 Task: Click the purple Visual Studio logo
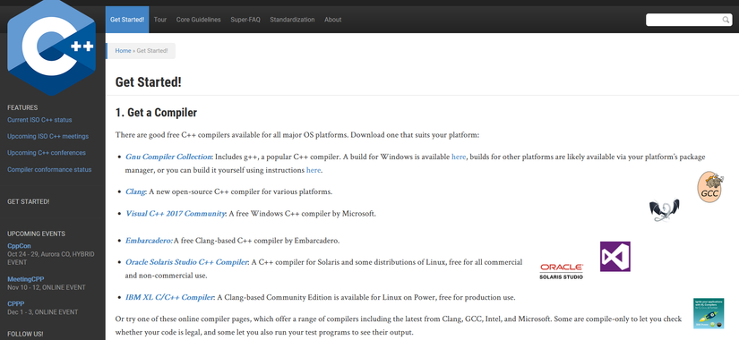(615, 257)
